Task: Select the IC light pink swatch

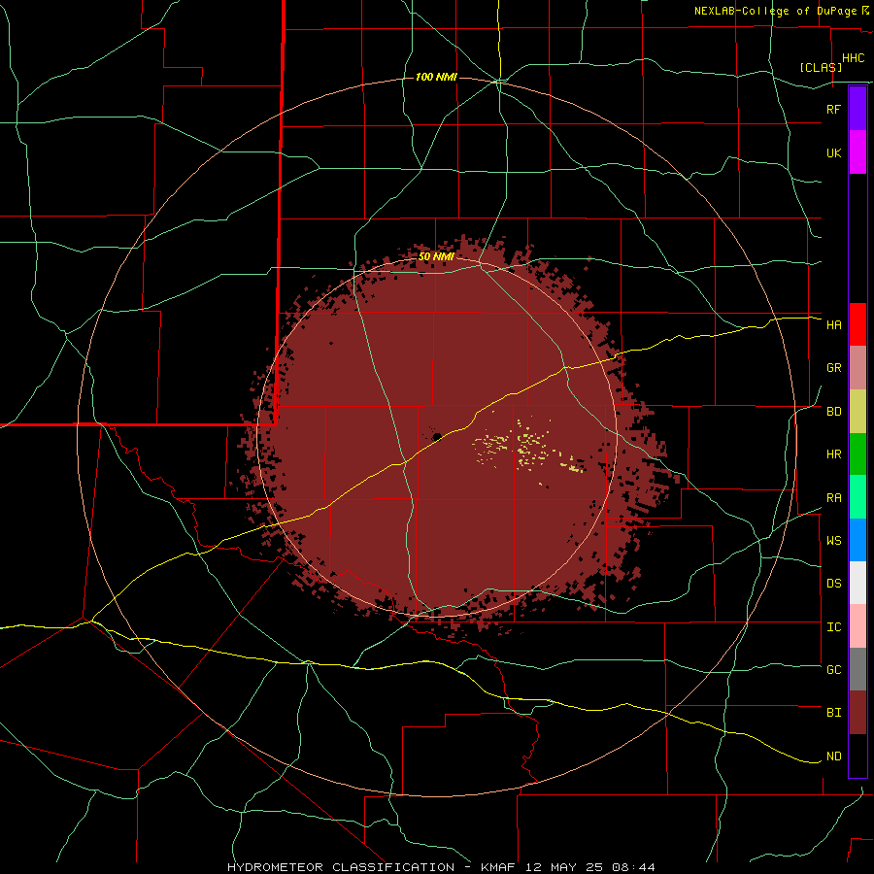Action: pos(857,626)
